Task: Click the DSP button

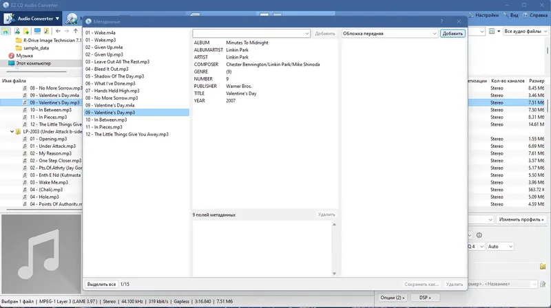Action: 425,298
